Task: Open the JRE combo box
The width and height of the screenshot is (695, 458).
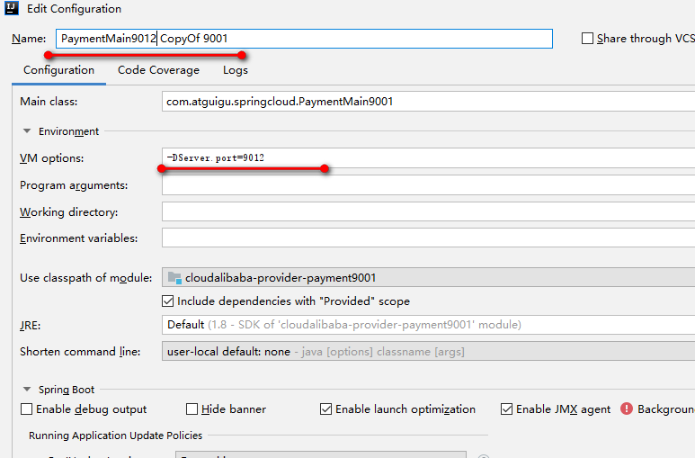Action: click(428, 325)
